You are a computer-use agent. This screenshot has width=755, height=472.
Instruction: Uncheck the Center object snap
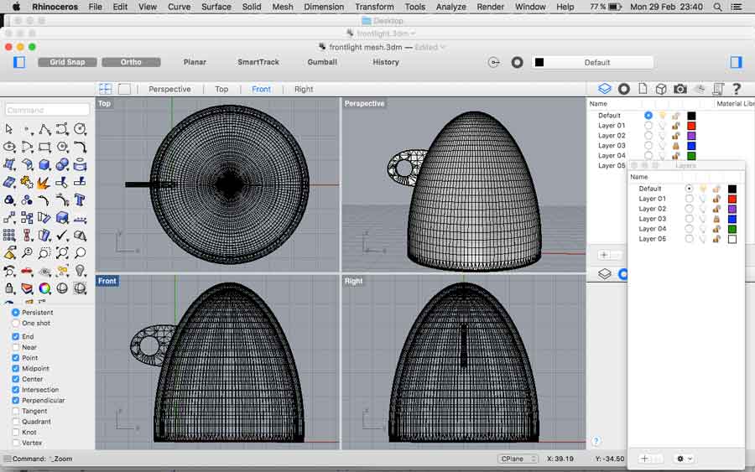pyautogui.click(x=15, y=379)
